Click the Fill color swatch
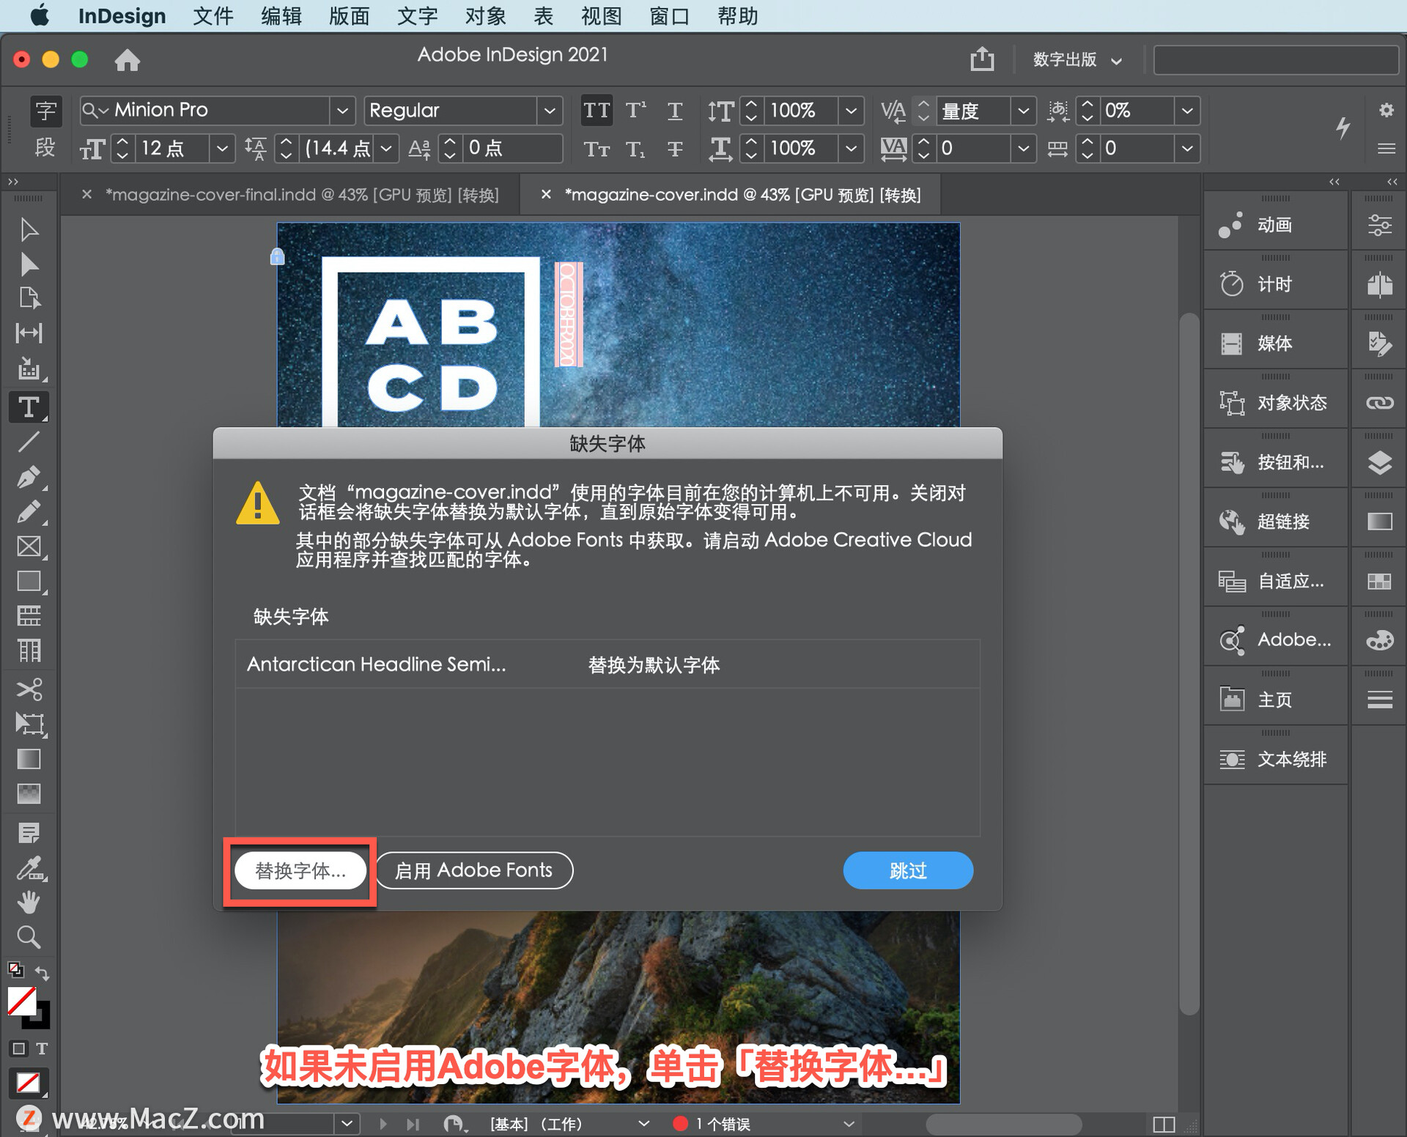1407x1137 pixels. (x=21, y=1001)
